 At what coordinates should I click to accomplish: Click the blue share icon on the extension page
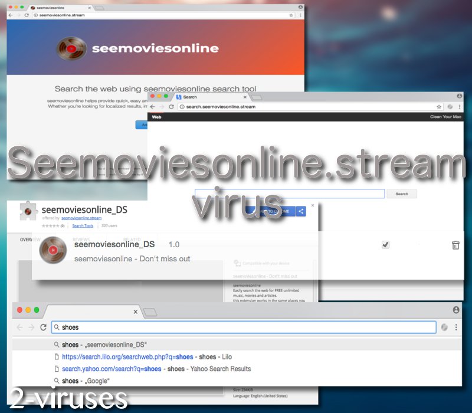coord(301,211)
